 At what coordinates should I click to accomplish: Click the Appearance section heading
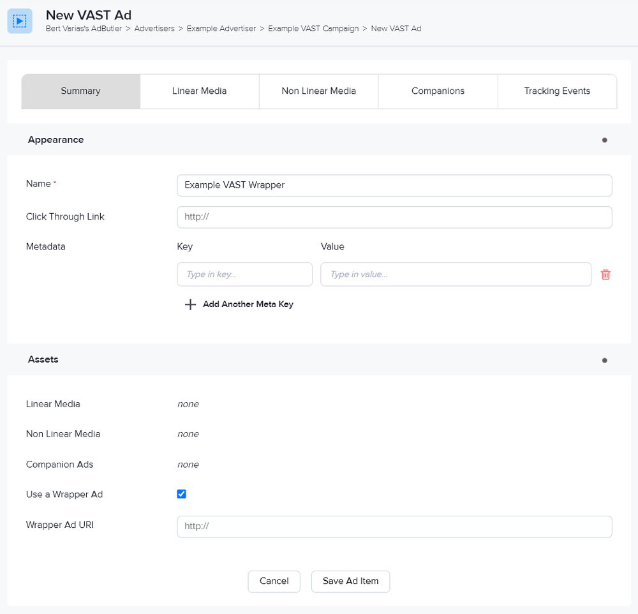(56, 140)
